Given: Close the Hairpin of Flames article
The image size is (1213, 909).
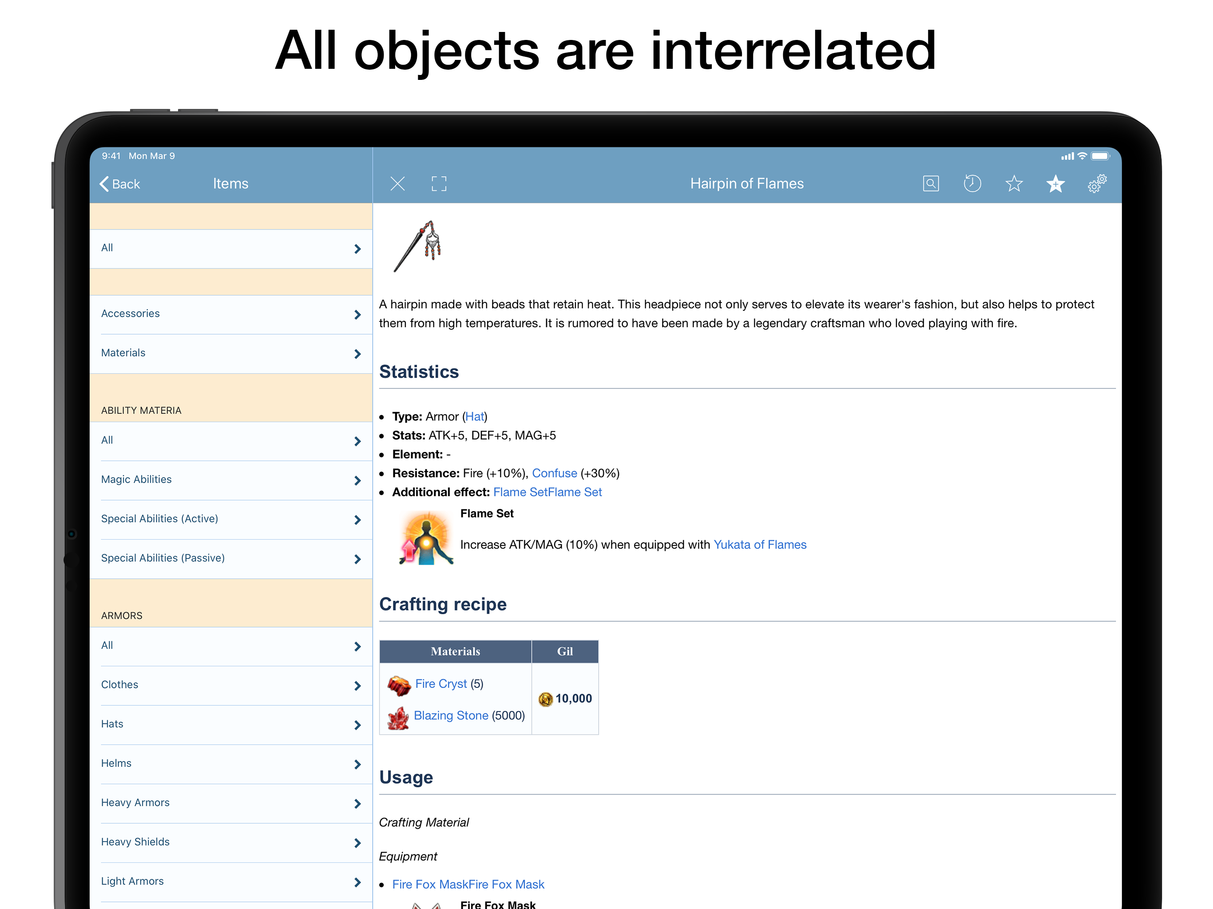Looking at the screenshot, I should point(397,184).
